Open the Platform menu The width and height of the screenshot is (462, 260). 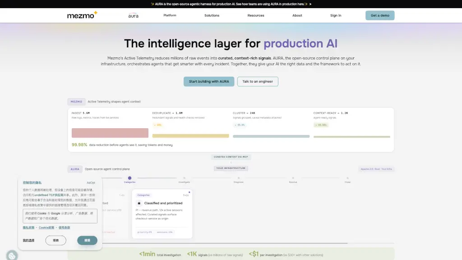click(170, 15)
